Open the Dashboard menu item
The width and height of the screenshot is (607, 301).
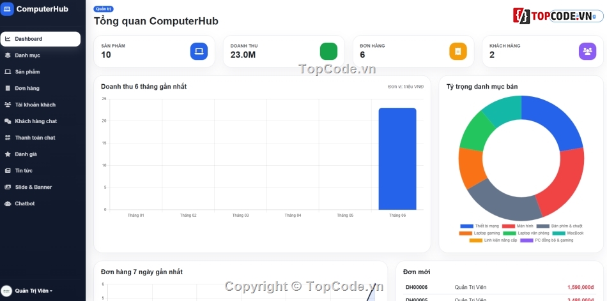[x=41, y=39]
